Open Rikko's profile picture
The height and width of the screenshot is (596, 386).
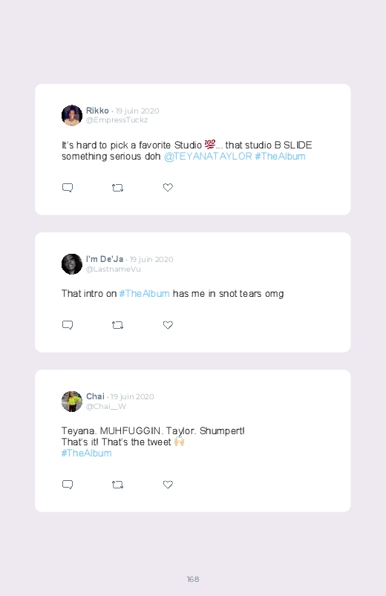pyautogui.click(x=72, y=116)
